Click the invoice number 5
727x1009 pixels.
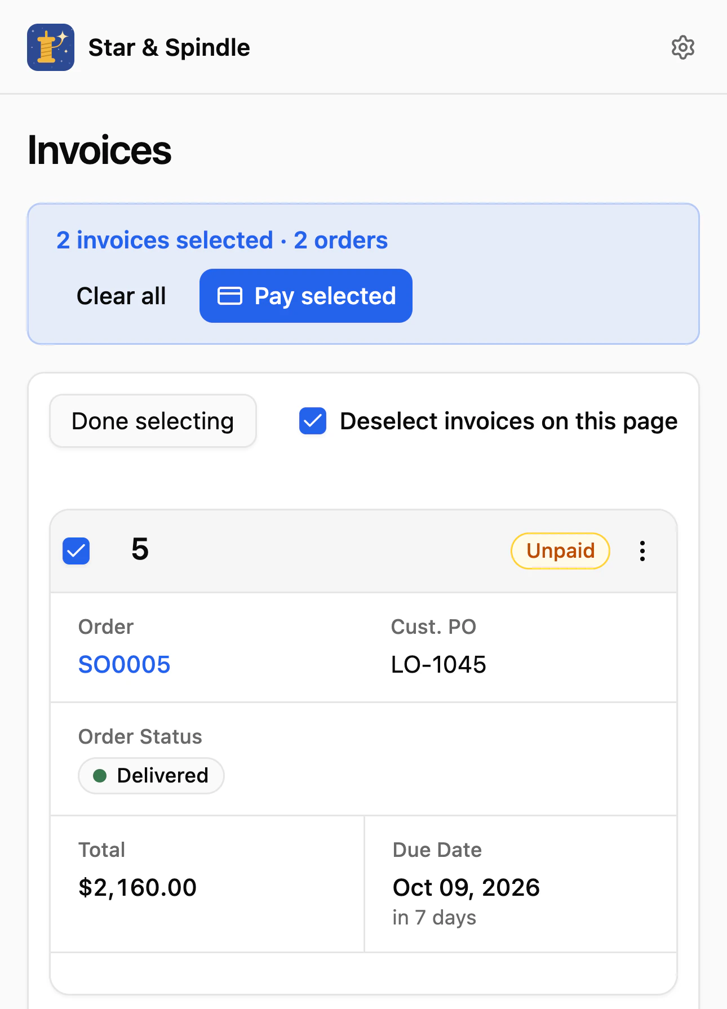pyautogui.click(x=140, y=549)
